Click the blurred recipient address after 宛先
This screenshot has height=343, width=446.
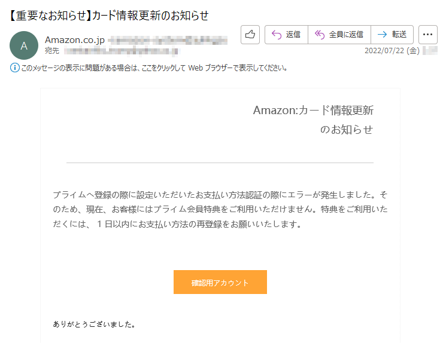coord(122,51)
